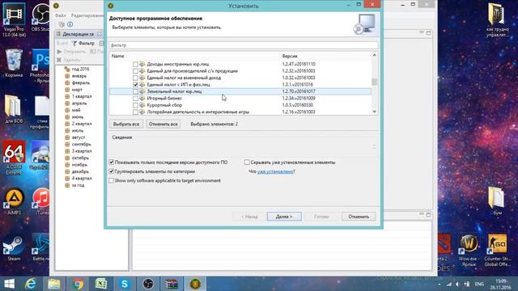Check Лотерейная деятельность и интерактивные игры
Screen dimensions: 518x291
coord(135,112)
